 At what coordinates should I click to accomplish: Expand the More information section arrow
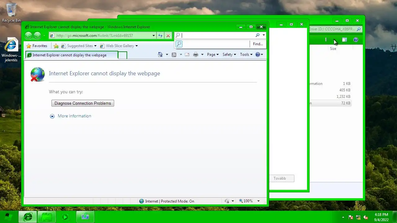click(52, 116)
